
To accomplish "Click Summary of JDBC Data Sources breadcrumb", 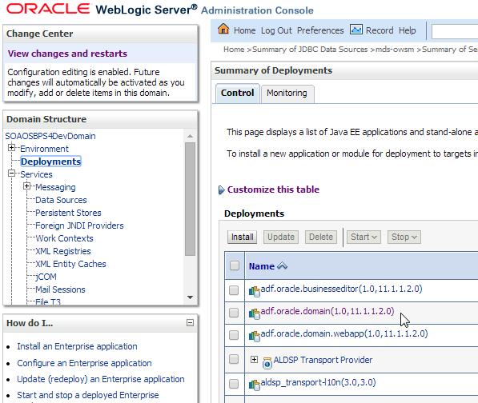I will [310, 50].
